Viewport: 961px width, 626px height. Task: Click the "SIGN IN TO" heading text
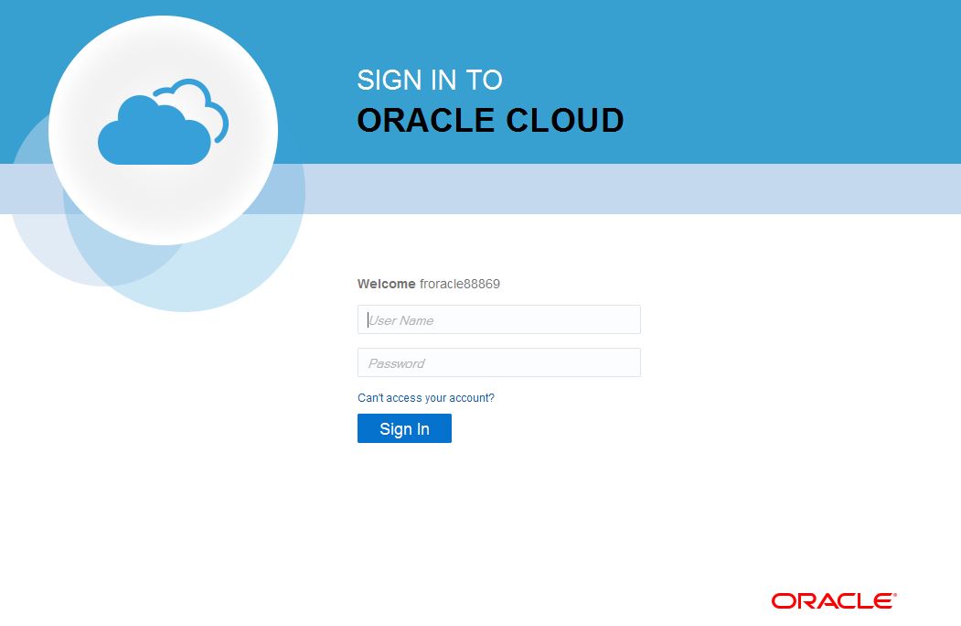430,80
